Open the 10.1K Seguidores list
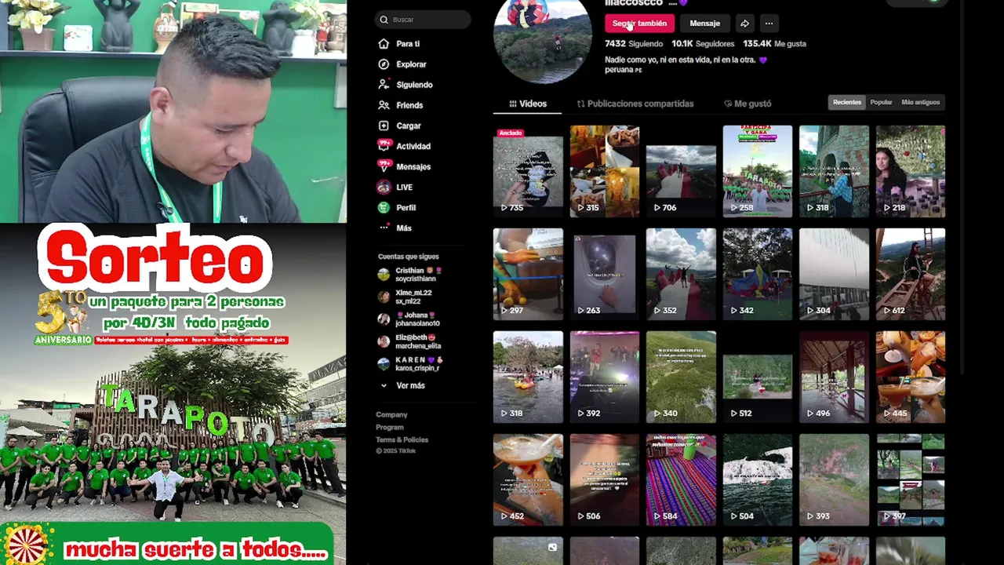Viewport: 1004px width, 565px height. [703, 44]
